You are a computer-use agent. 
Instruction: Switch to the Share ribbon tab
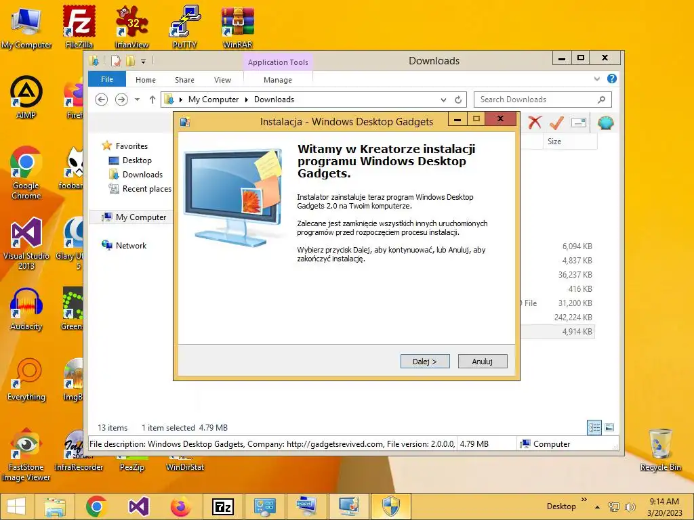pos(184,80)
